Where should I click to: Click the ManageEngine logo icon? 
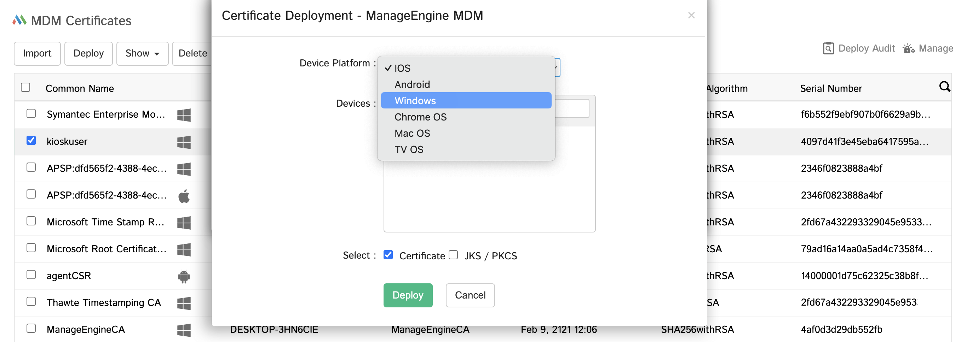[19, 20]
